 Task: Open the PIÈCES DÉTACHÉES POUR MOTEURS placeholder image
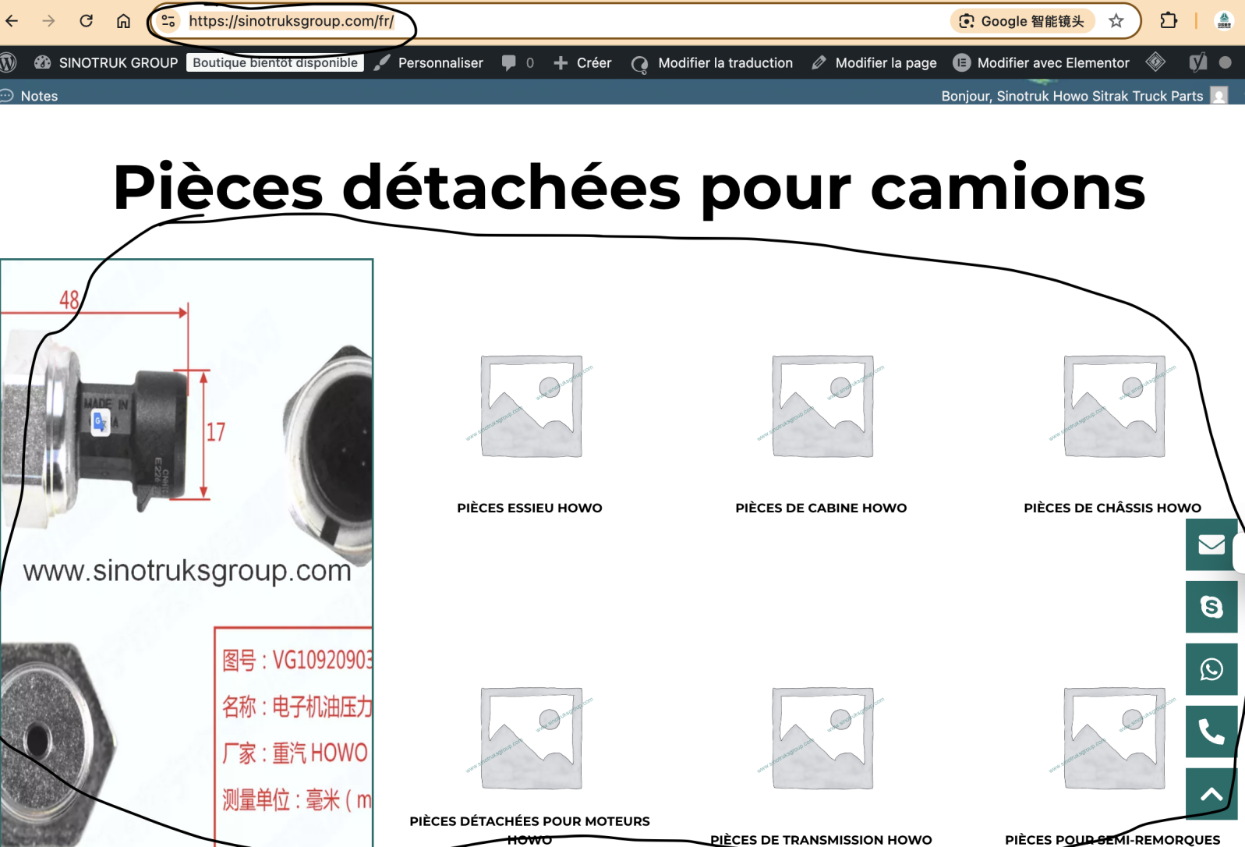[530, 738]
